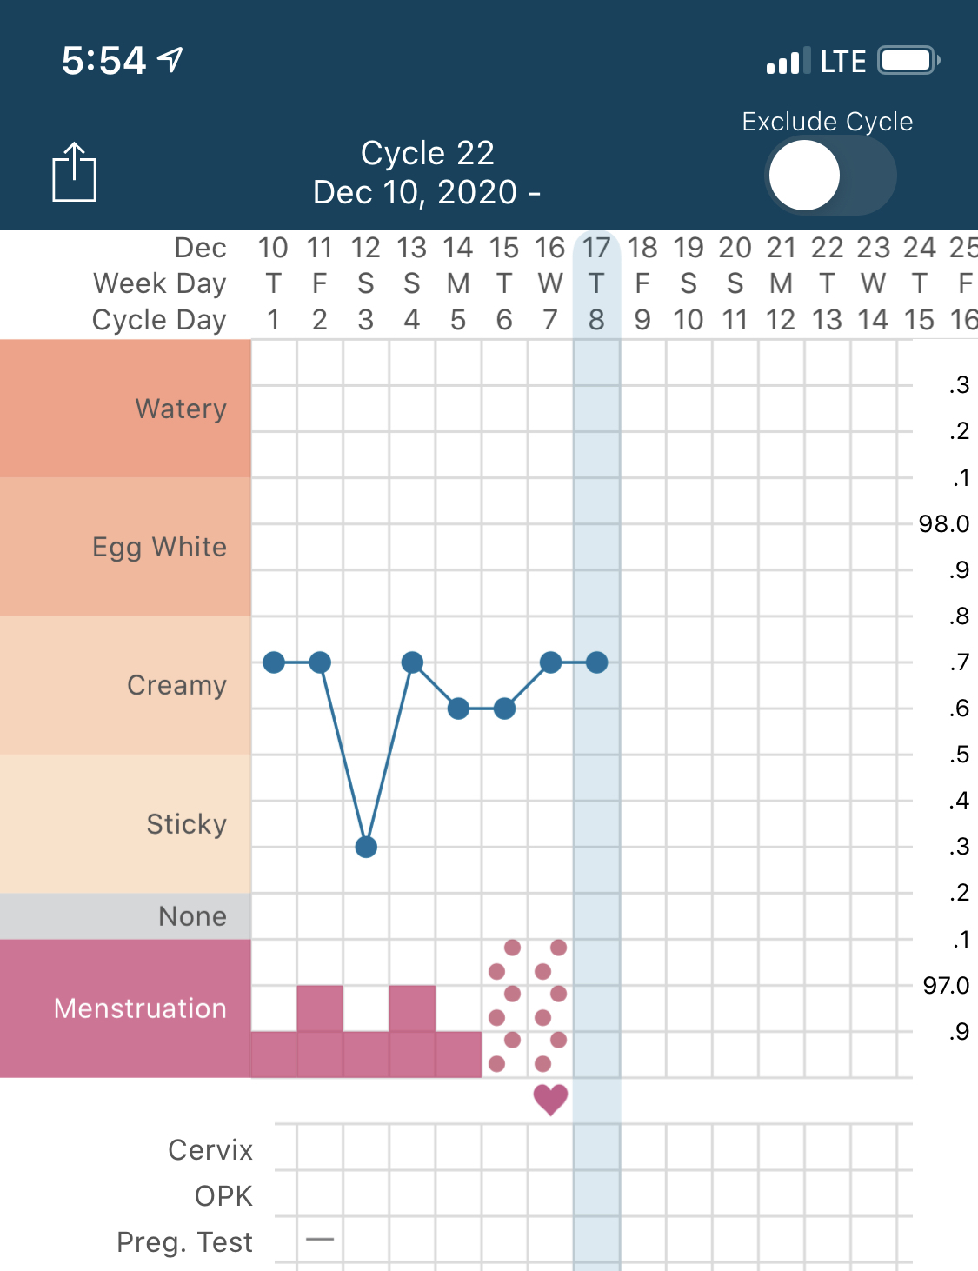Tap the negative pregnancy test dash
This screenshot has height=1271, width=978.
click(320, 1240)
